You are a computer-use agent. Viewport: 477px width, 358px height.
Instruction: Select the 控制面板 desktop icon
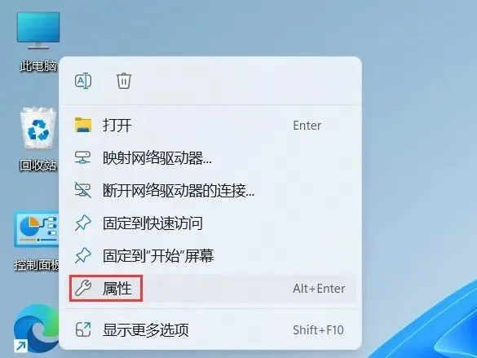coord(37,241)
